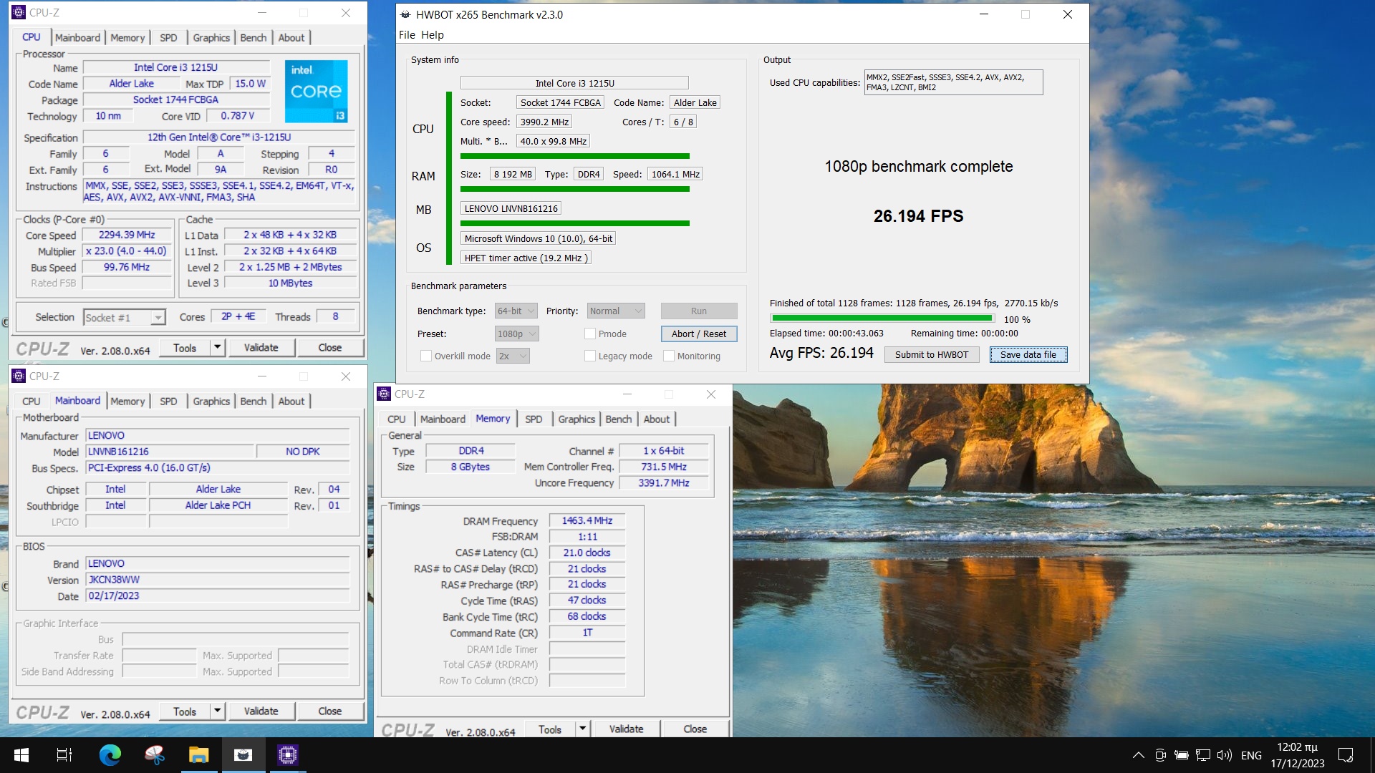Open CPU tab in the Mainboard CPU-Z window

(x=32, y=401)
